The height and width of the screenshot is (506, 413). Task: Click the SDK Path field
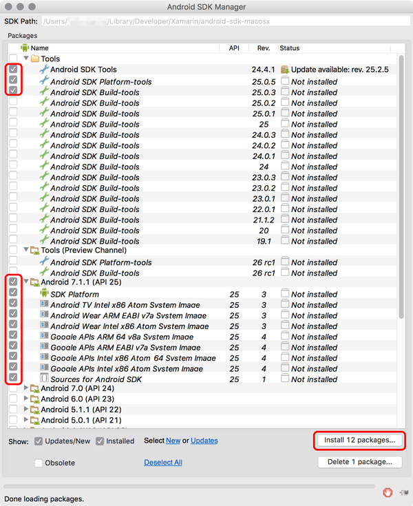pos(226,21)
